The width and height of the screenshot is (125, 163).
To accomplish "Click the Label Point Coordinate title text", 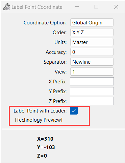I will 37,7.
